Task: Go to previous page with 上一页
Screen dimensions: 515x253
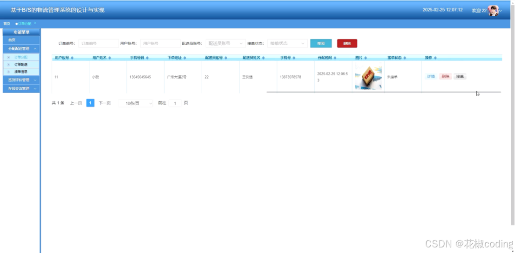Action: click(x=76, y=103)
